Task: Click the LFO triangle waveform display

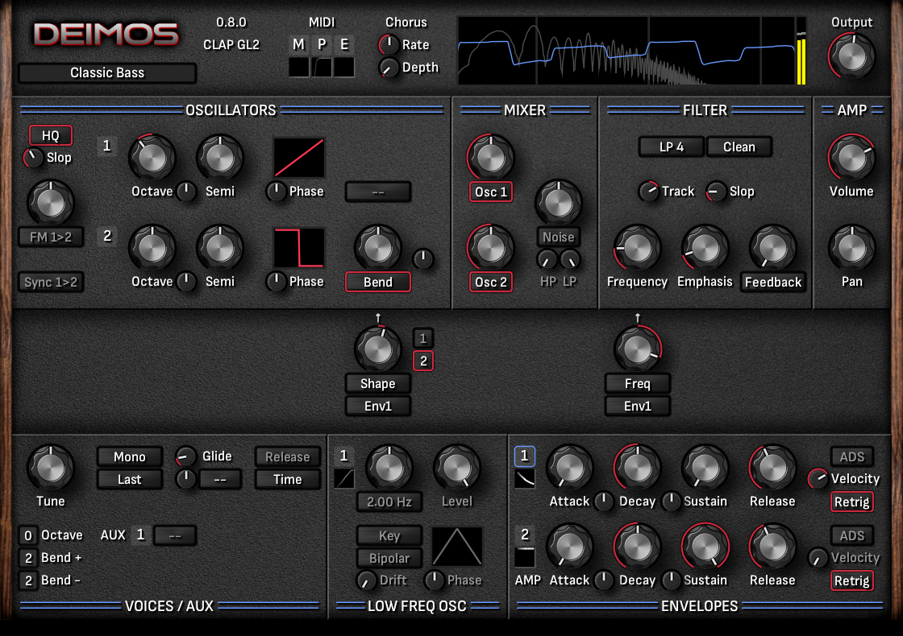Action: 456,547
